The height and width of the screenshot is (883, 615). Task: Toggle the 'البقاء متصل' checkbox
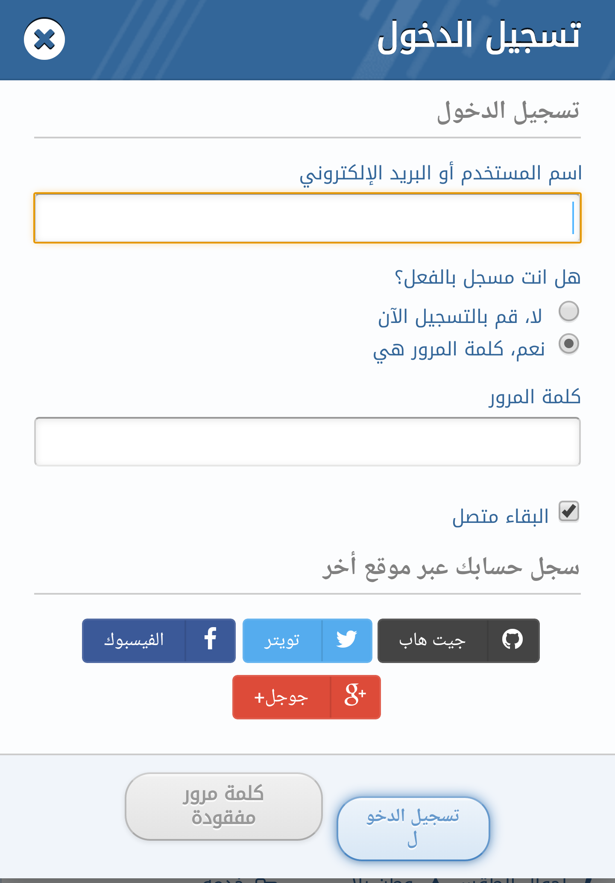(x=569, y=511)
